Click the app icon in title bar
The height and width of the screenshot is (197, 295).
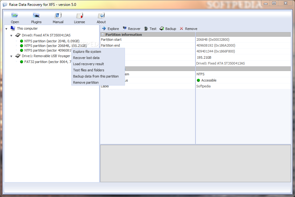pyautogui.click(x=5, y=5)
